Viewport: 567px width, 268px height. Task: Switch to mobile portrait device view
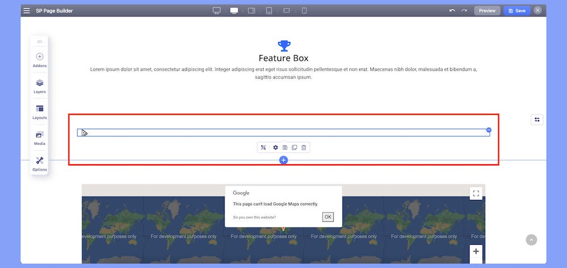coord(304,11)
